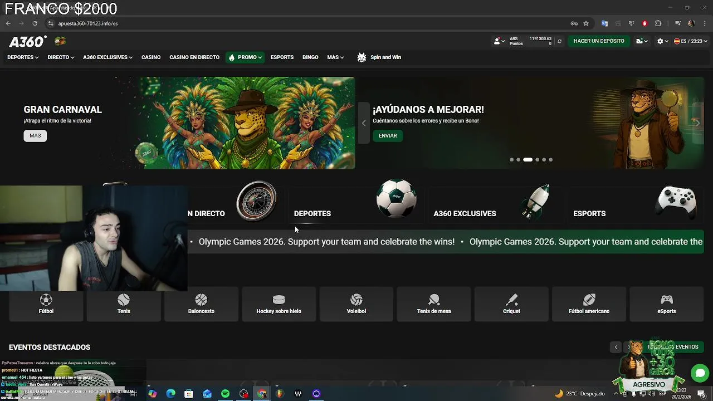This screenshot has width=713, height=401.
Task: Click previous arrow for Eventos Destacados
Action: click(x=616, y=347)
